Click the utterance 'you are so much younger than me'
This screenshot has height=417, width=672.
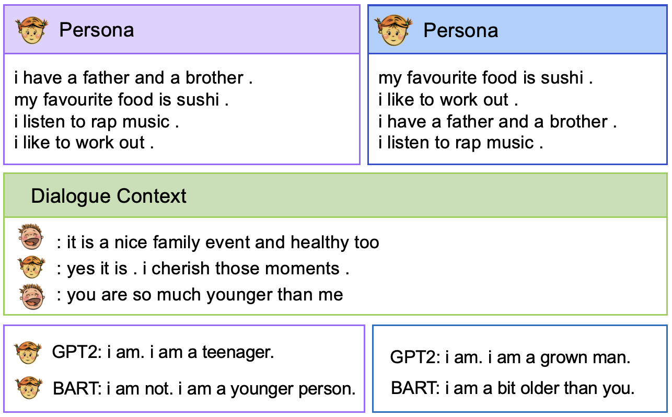pyautogui.click(x=205, y=295)
